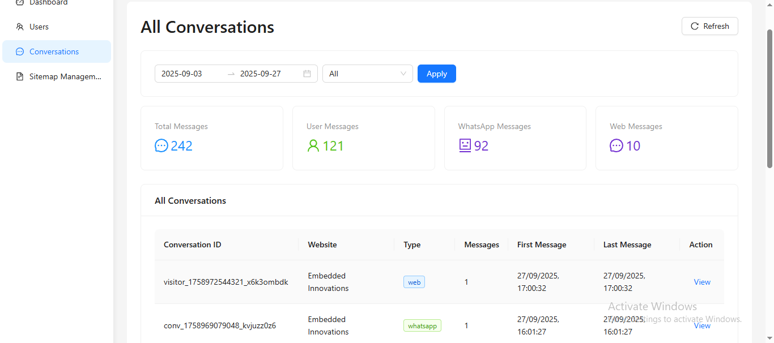Click the "whatsapp" type badge in the table
774x343 pixels.
422,325
